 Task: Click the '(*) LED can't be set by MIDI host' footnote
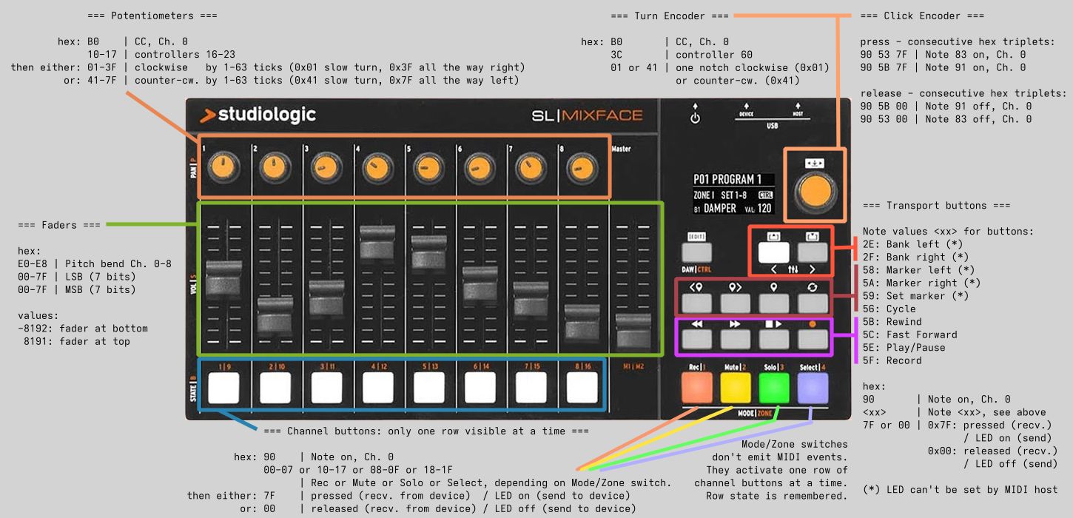tap(961, 490)
